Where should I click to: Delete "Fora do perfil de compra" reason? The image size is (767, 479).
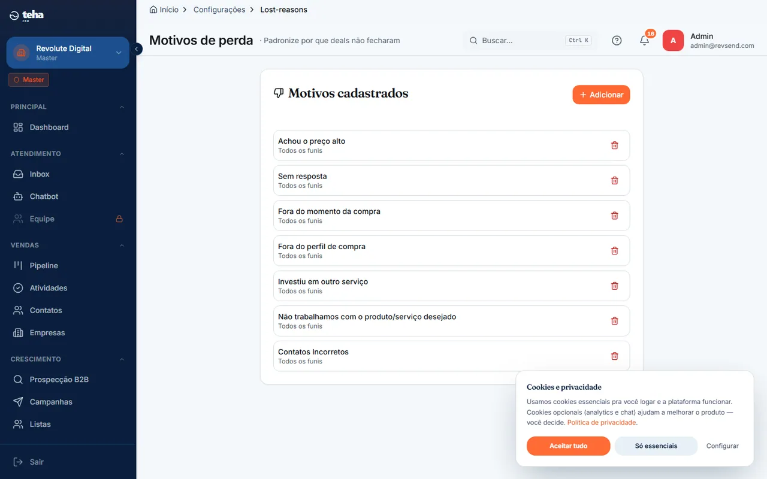tap(614, 251)
